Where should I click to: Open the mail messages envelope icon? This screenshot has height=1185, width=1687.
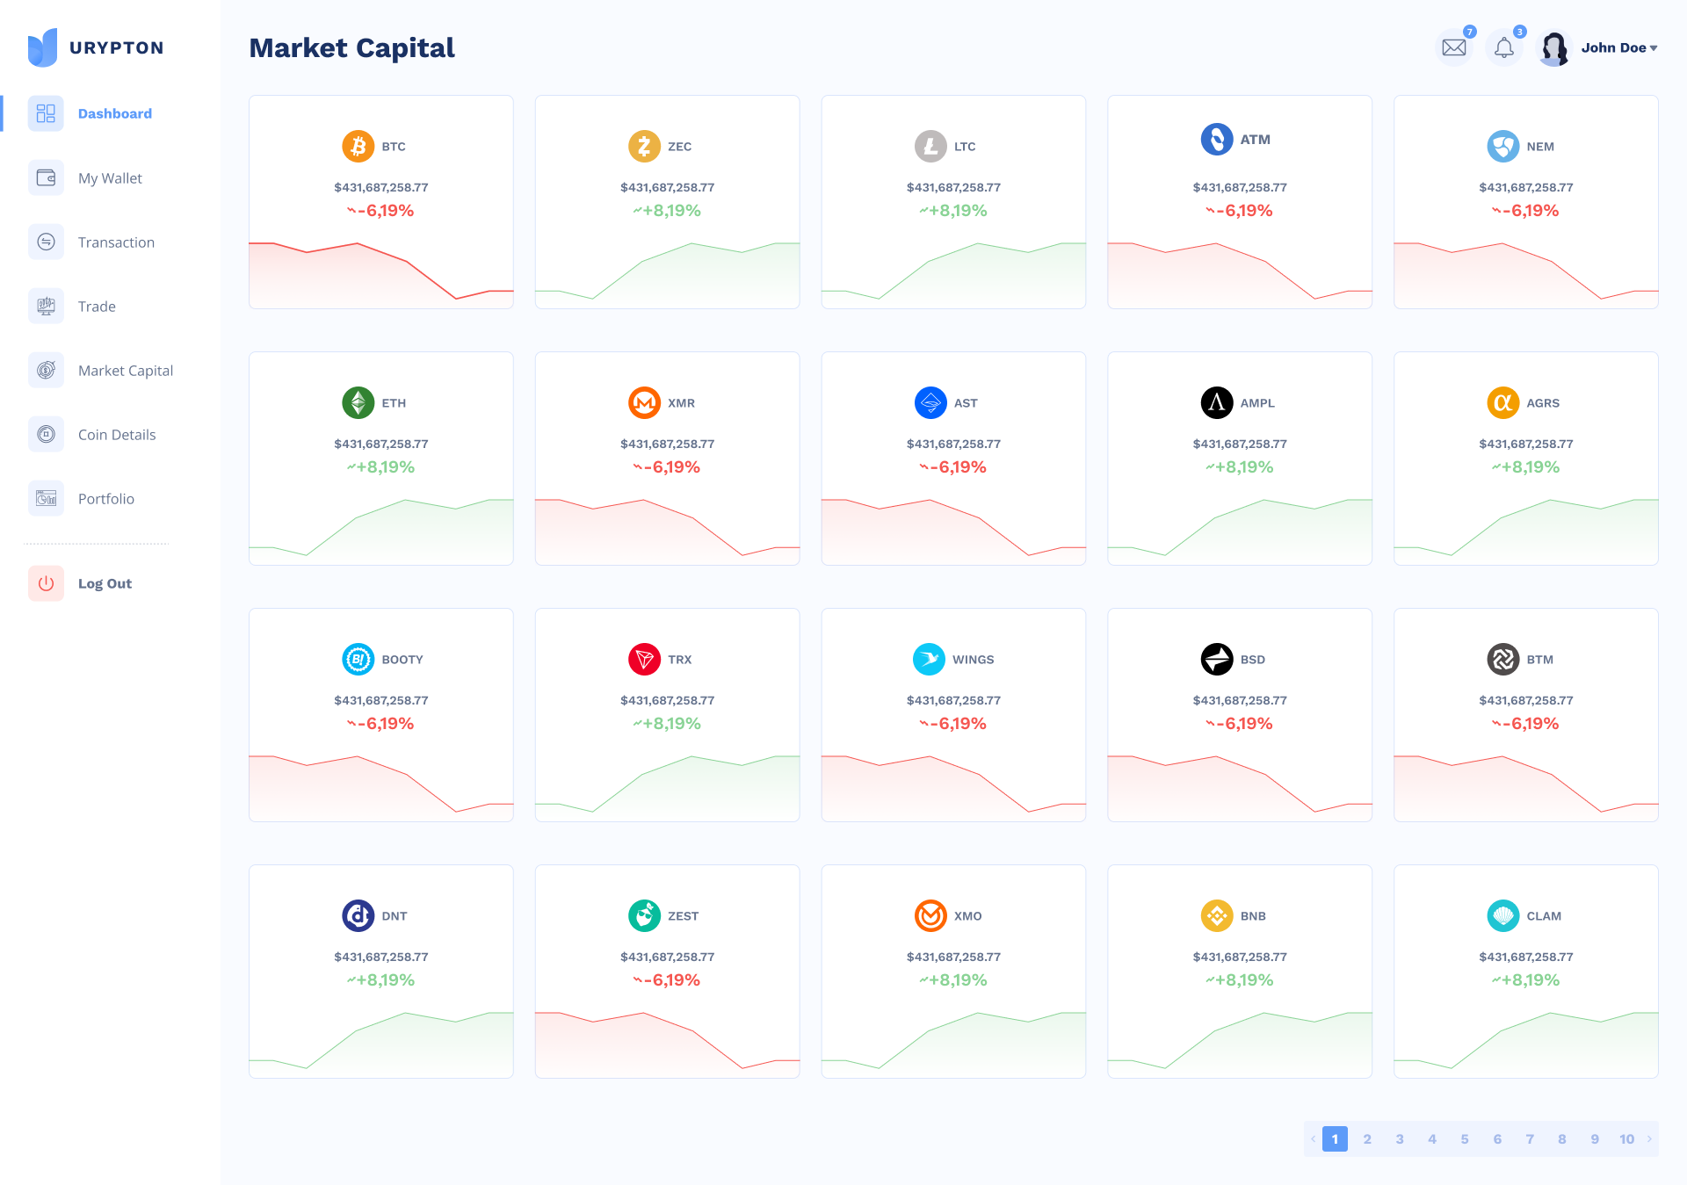1454,47
